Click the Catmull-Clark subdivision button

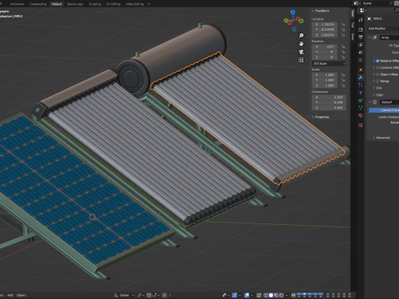click(x=384, y=110)
